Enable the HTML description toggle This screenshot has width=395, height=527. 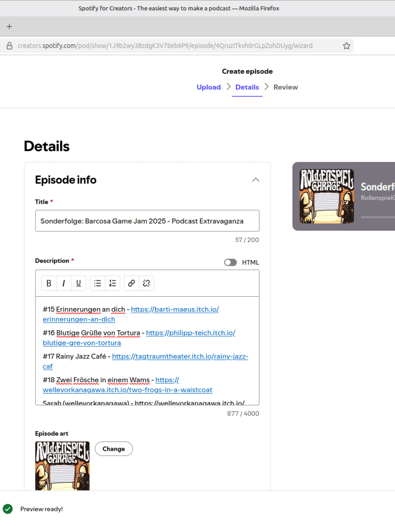point(230,262)
